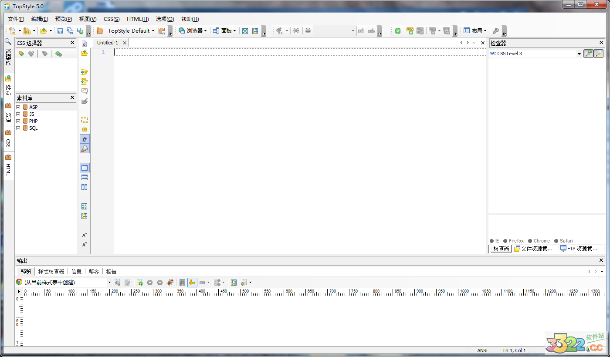
Task: Select the SQL item in 素材库
Action: (x=33, y=128)
